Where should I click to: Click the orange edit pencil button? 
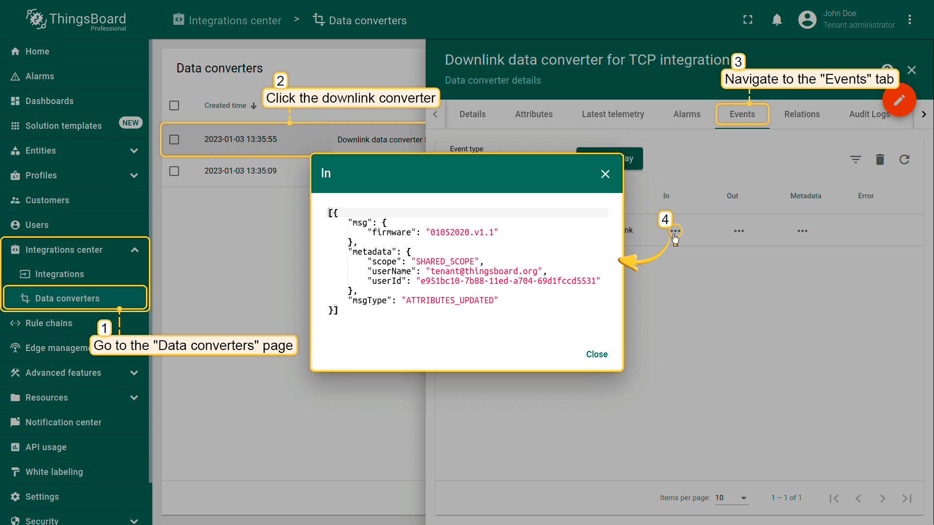pyautogui.click(x=899, y=100)
